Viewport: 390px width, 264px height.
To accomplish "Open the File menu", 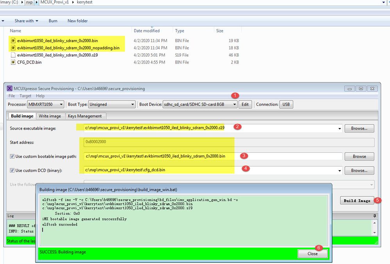I will click(x=12, y=96).
